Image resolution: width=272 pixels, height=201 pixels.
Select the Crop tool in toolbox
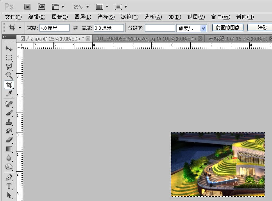pos(9,85)
